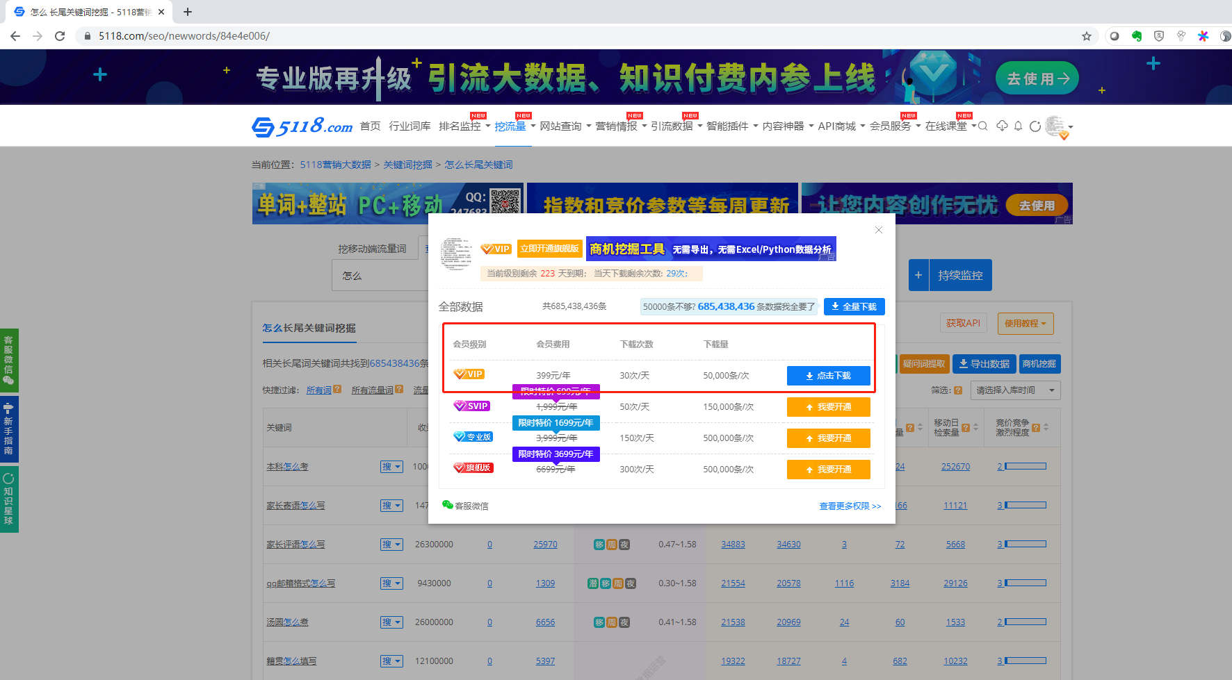Click the 去使用 button in top banner
1232x680 pixels.
pyautogui.click(x=1037, y=78)
